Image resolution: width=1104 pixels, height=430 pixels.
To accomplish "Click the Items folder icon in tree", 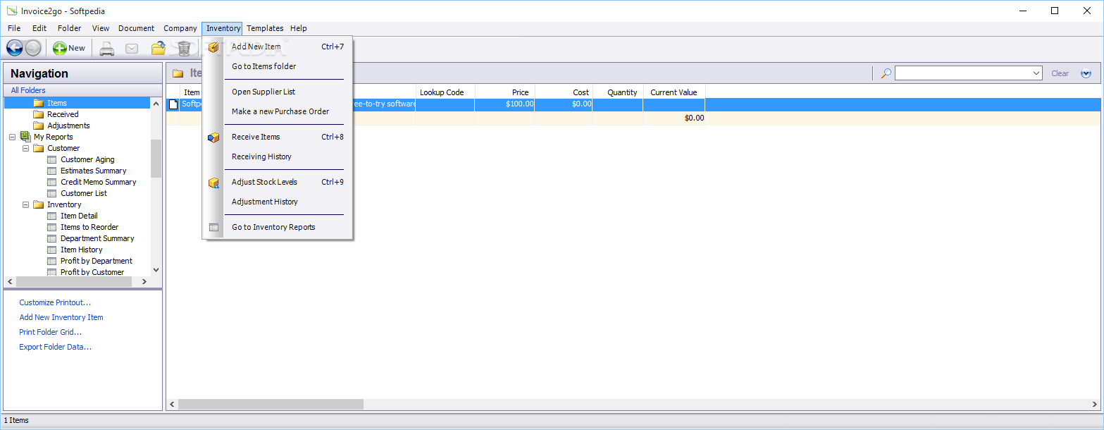I will tap(38, 103).
